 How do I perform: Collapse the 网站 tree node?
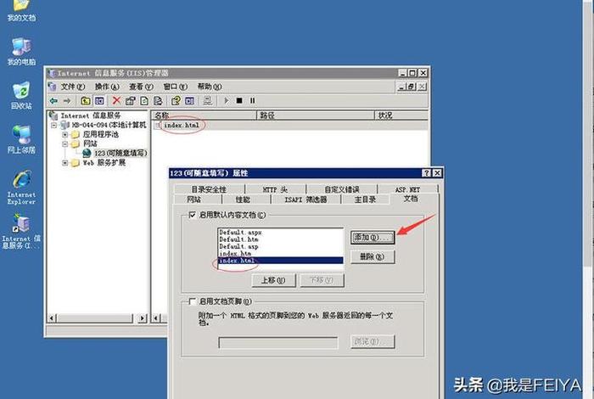click(x=65, y=143)
